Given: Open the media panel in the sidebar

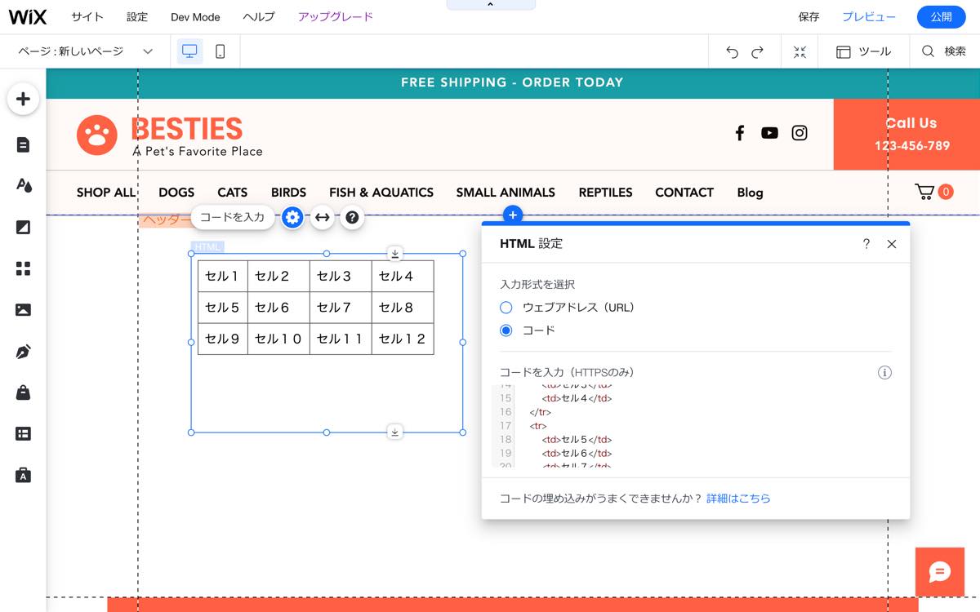Looking at the screenshot, I should [x=24, y=308].
